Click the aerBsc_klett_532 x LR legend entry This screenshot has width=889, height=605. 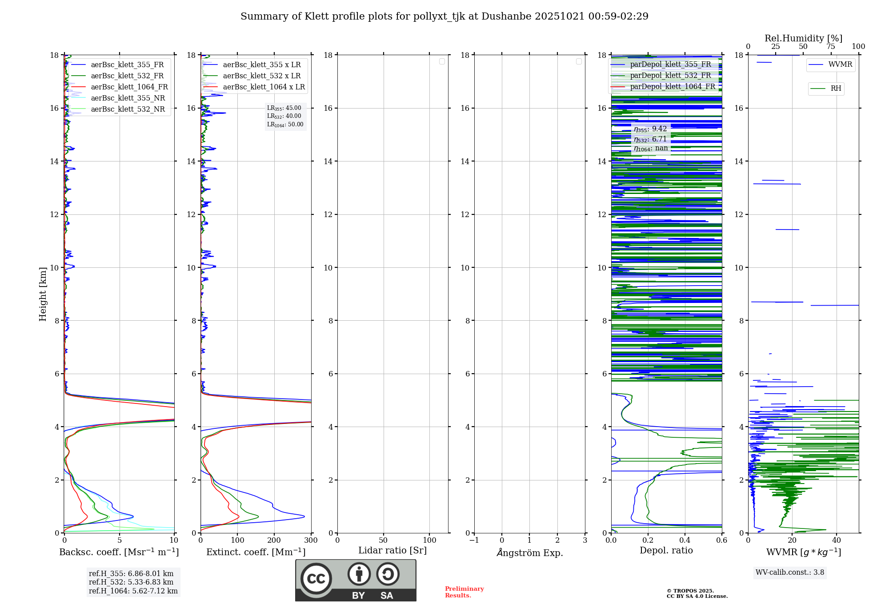pyautogui.click(x=261, y=76)
